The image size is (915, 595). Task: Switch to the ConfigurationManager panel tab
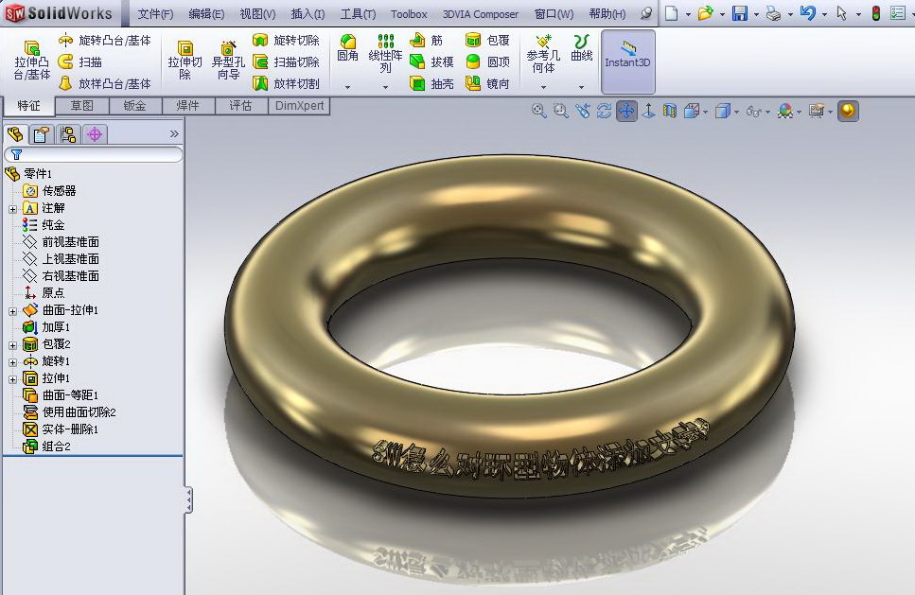(68, 134)
